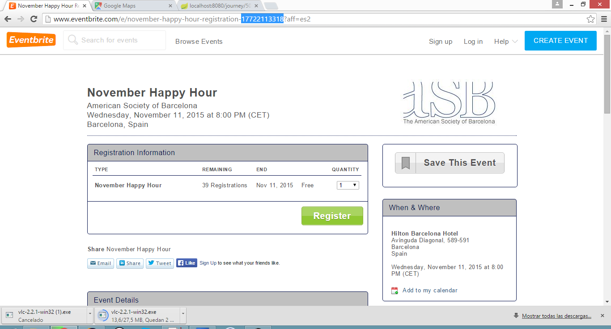The image size is (611, 329).
Task: Click the calendar icon beside Add to my calendar
Action: (395, 291)
